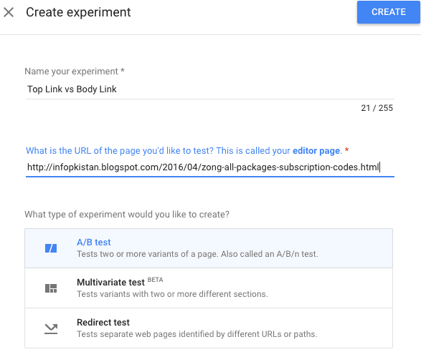Focus the editor page URL field
The width and height of the screenshot is (421, 352).
click(x=209, y=167)
